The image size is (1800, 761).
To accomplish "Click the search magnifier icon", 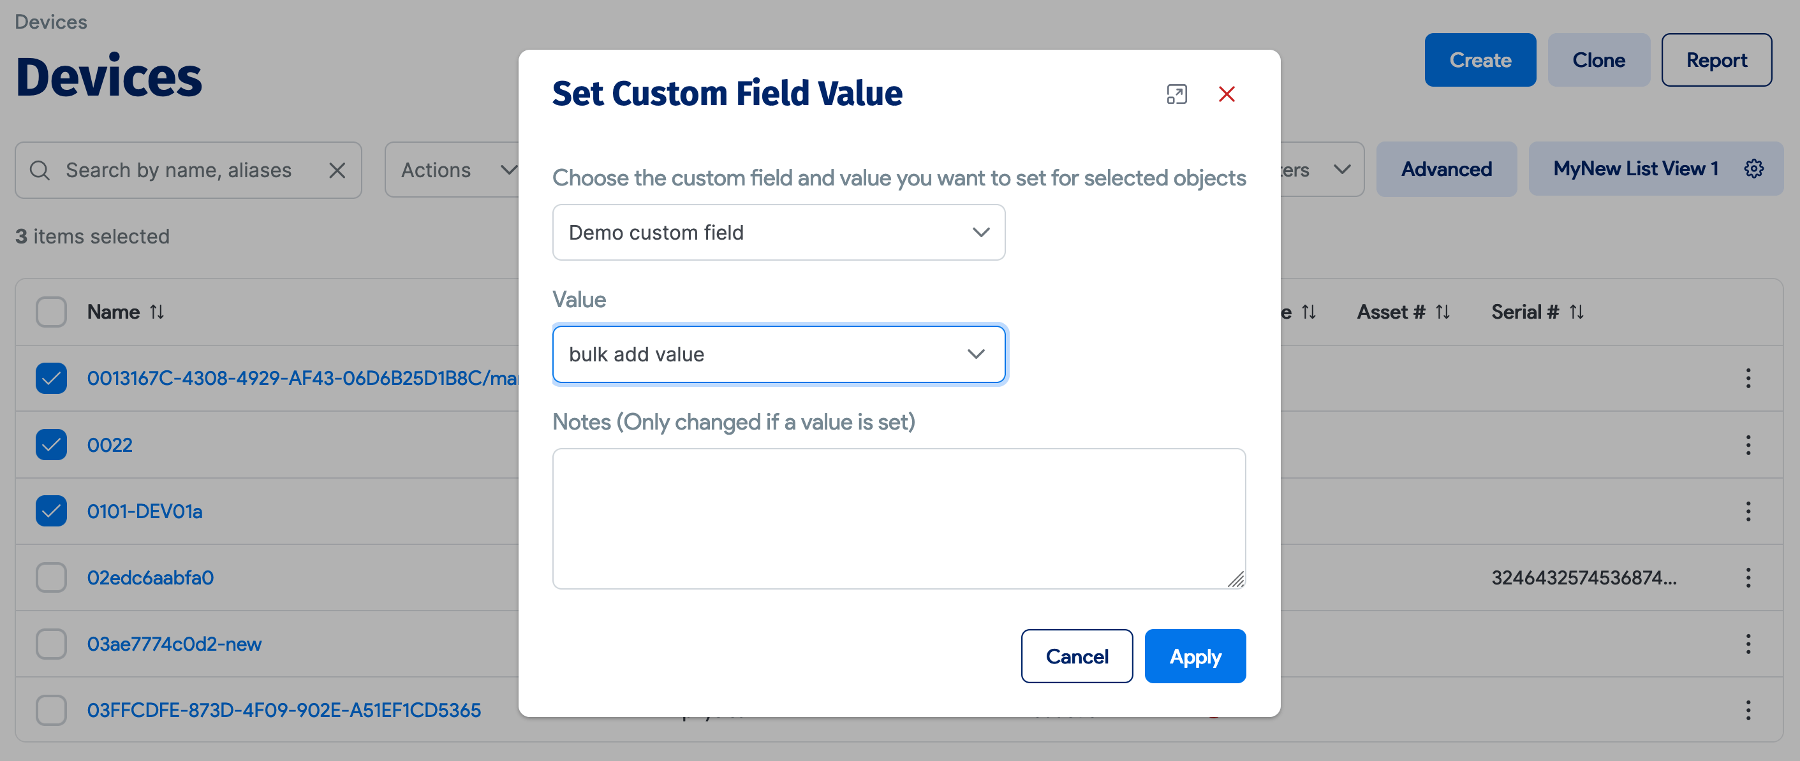I will (39, 170).
